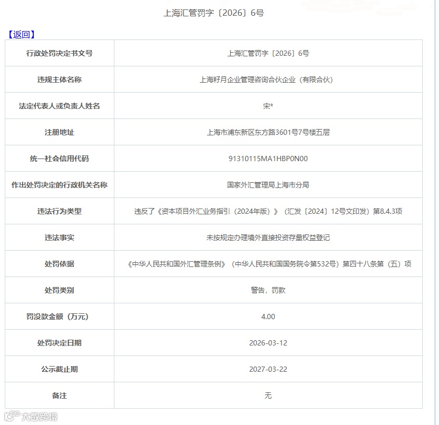Click table value 上海汇管罚字〔2026〕6号

[x=268, y=53]
